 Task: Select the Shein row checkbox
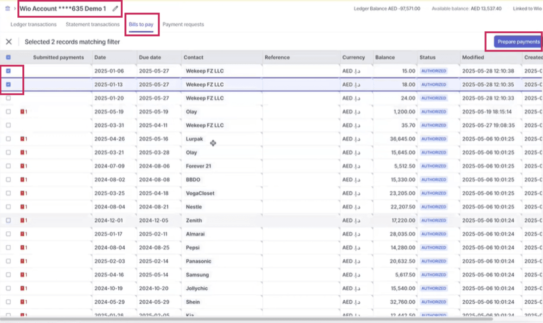[8, 302]
